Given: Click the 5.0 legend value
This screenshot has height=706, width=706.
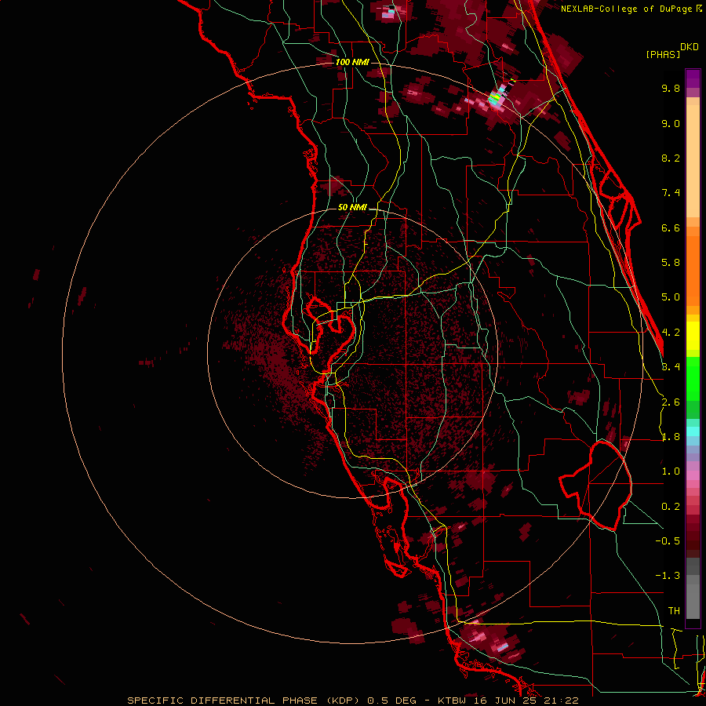Looking at the screenshot, I should (x=671, y=297).
